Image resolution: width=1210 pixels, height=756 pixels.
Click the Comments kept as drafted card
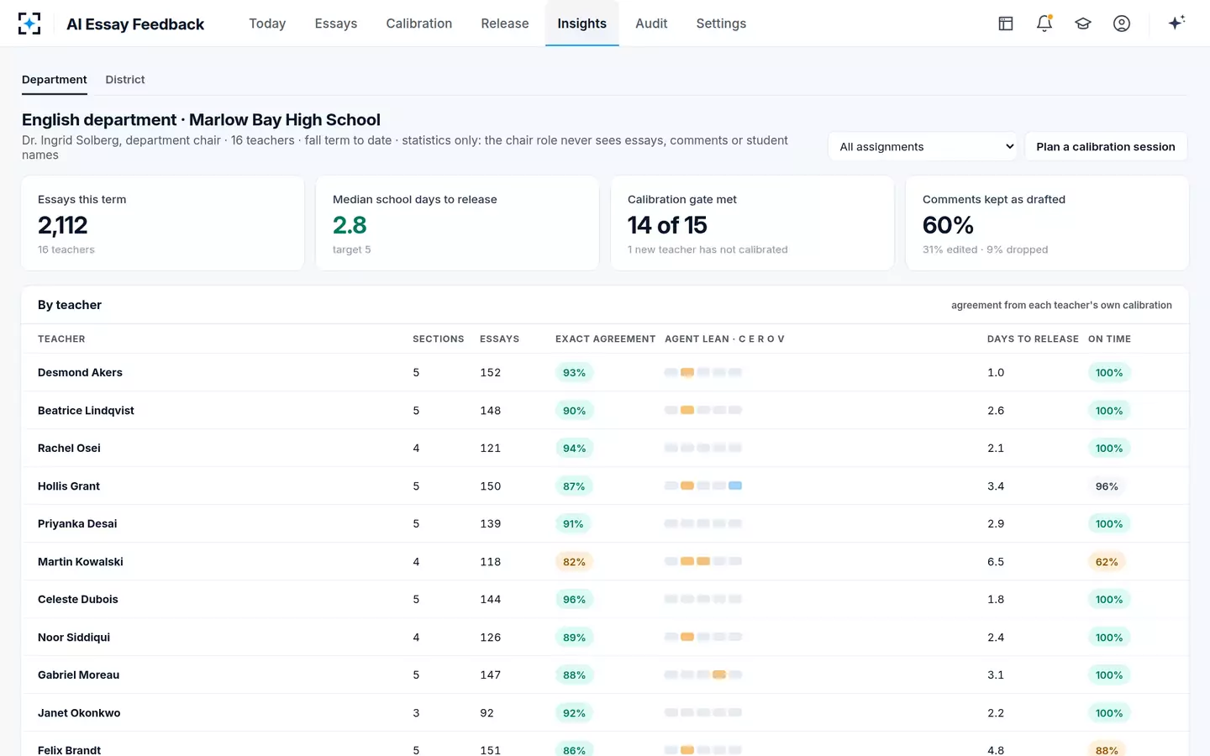coord(1047,223)
